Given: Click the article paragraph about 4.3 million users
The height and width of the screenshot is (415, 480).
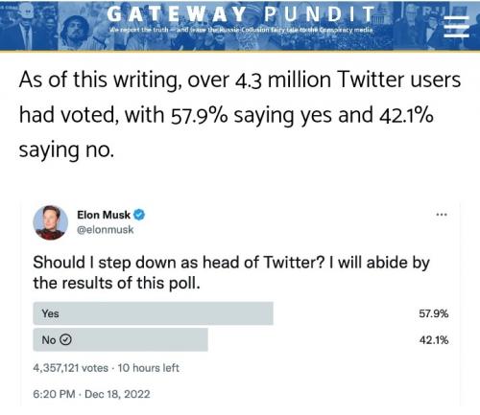Looking at the screenshot, I should pos(240,114).
